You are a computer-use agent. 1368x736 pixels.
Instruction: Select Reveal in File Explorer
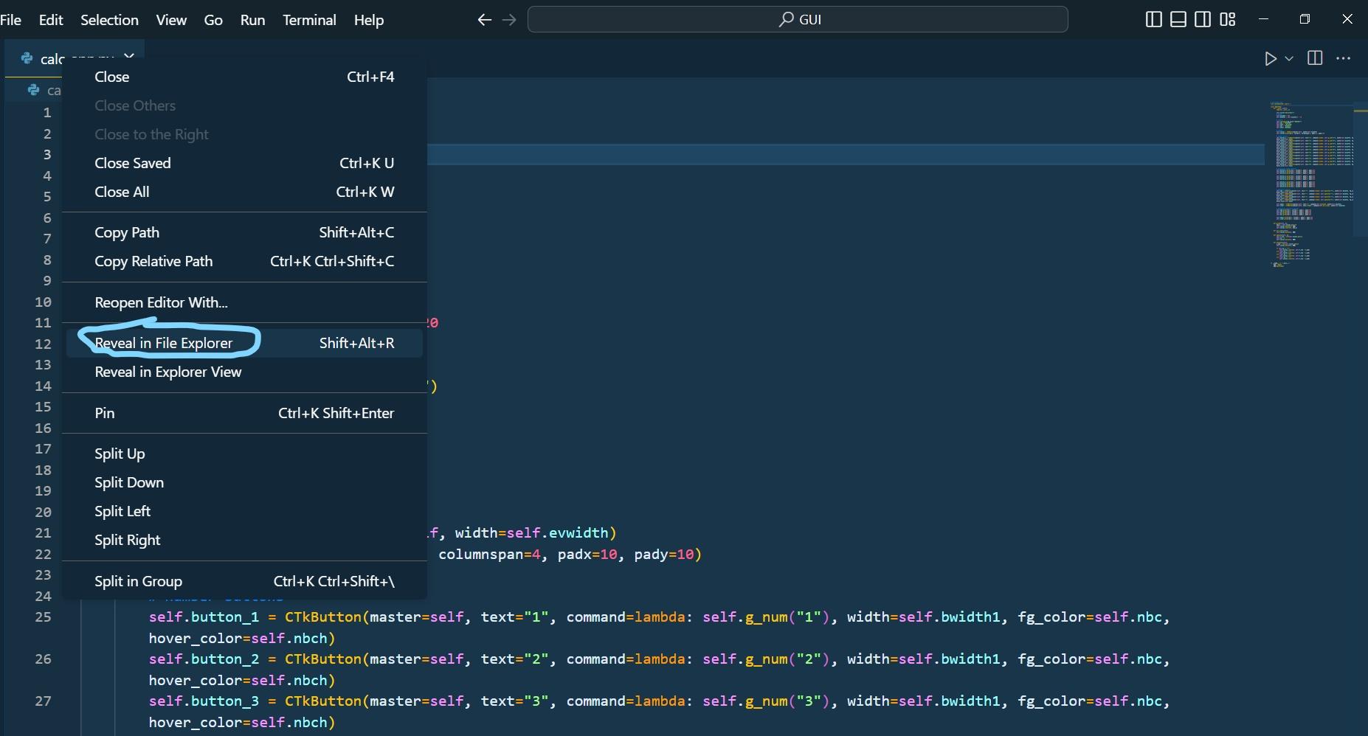tap(164, 342)
